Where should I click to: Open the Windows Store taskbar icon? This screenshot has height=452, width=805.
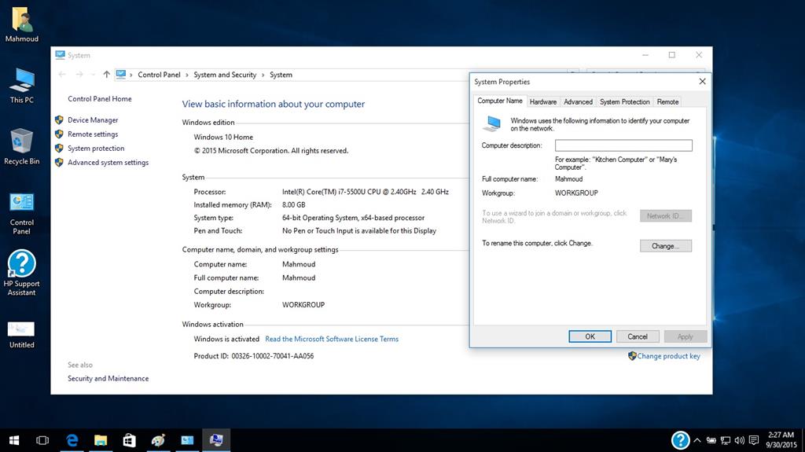coord(130,440)
